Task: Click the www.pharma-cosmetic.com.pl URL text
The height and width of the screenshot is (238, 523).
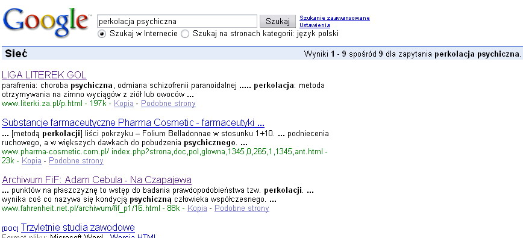Action: pos(163,152)
